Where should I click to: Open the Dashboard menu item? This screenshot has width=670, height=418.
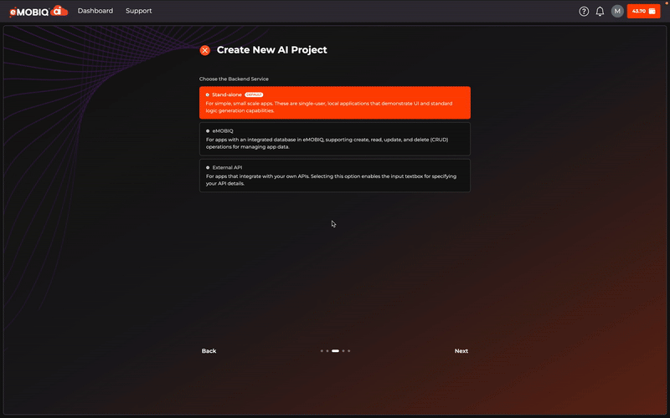(95, 11)
